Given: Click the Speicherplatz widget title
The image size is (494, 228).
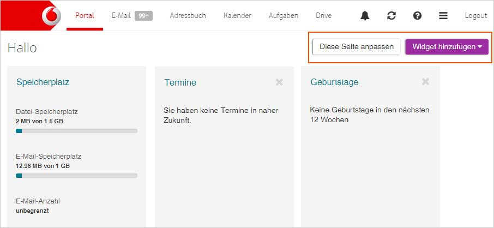Looking at the screenshot, I should (x=43, y=82).
